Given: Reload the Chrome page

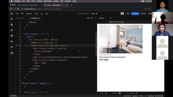Looking at the screenshot, I should click(18, 9).
